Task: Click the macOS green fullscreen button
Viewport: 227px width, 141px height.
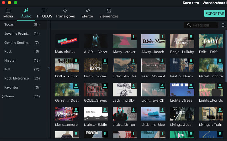Action: tap(16, 3)
